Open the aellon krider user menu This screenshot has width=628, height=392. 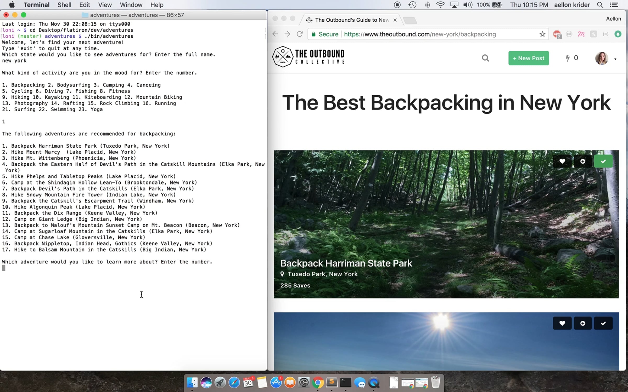(572, 5)
